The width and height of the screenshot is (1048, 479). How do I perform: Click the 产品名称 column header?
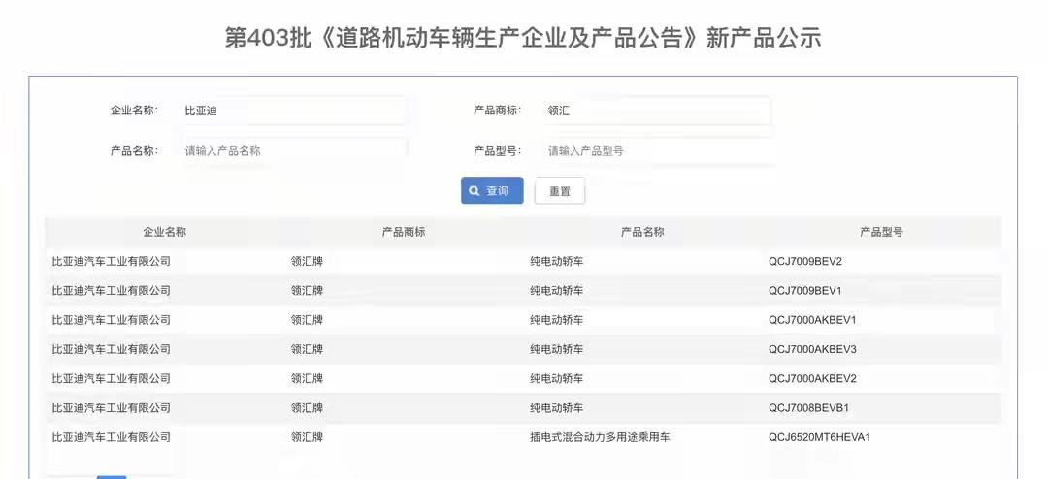coord(642,232)
